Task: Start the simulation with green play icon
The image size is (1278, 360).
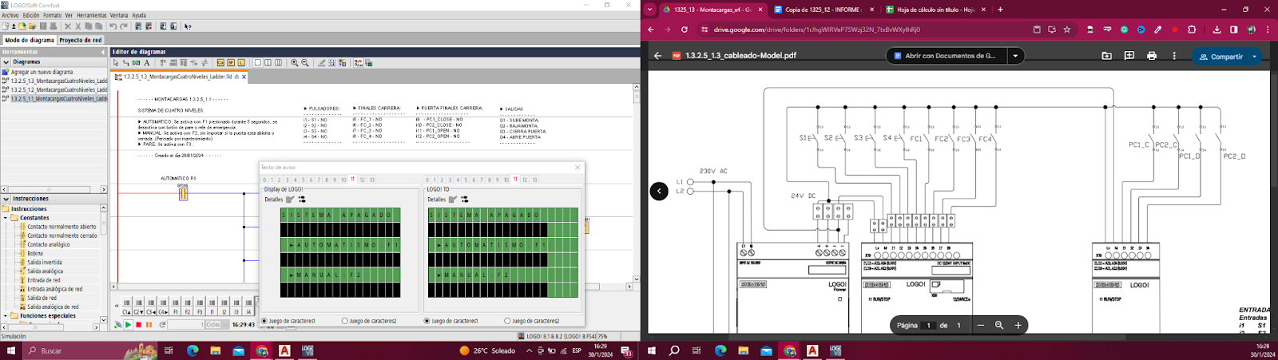Action: point(128,325)
